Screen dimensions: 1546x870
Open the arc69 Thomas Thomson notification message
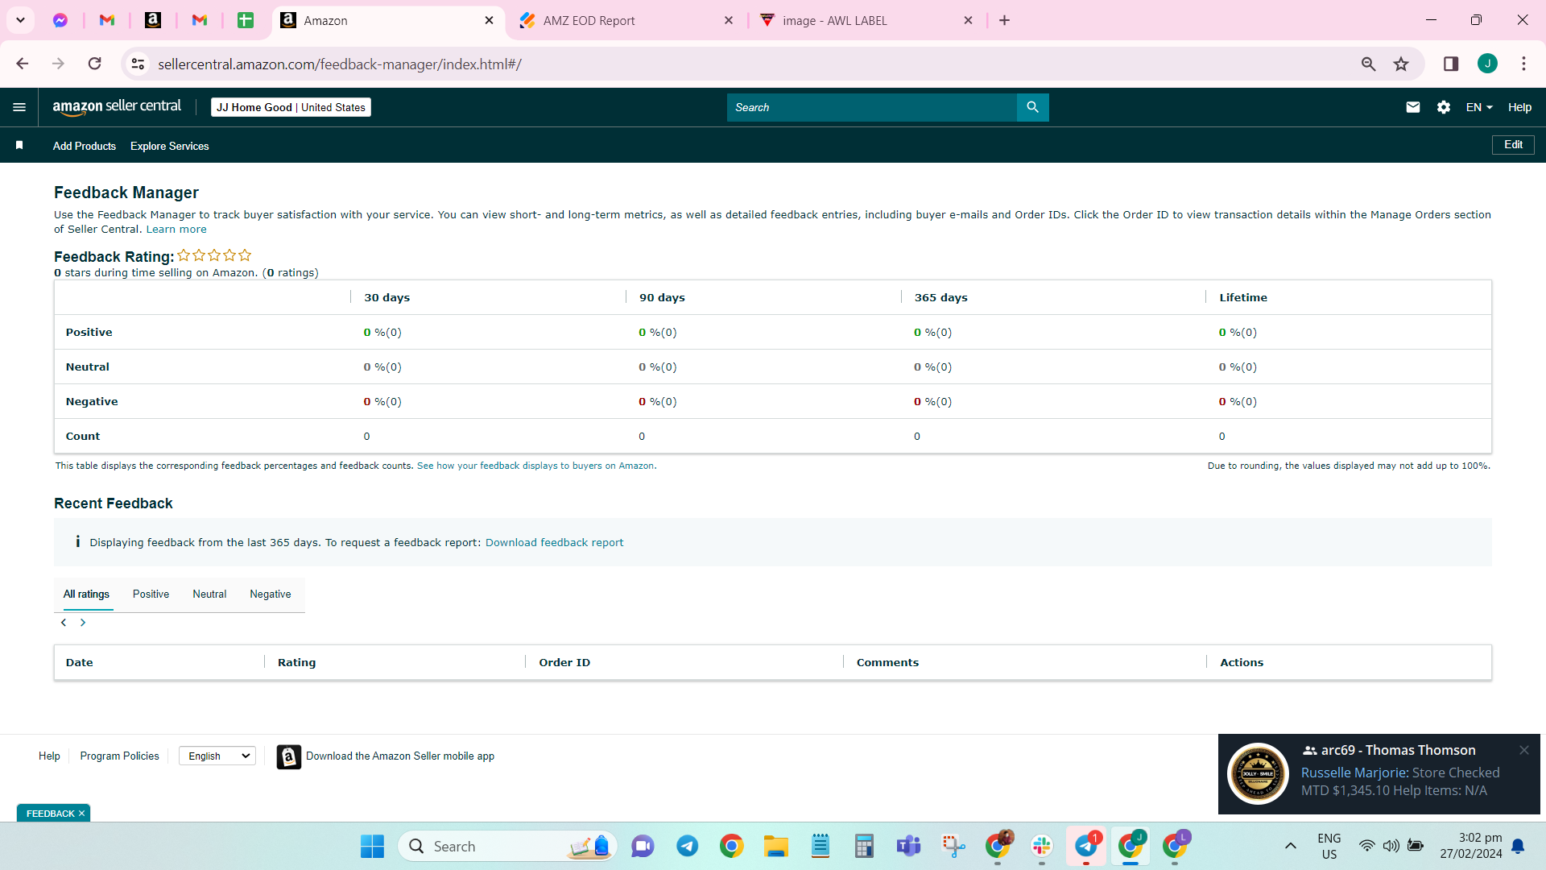click(1379, 774)
